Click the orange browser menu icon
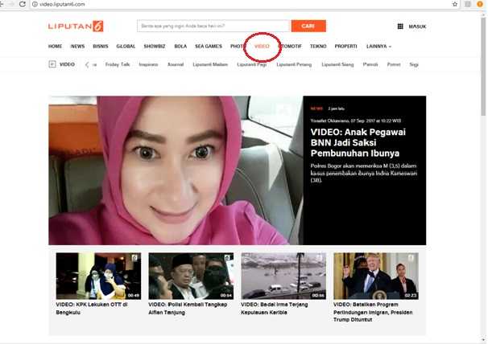The image size is (488, 344). pyautogui.click(x=480, y=4)
